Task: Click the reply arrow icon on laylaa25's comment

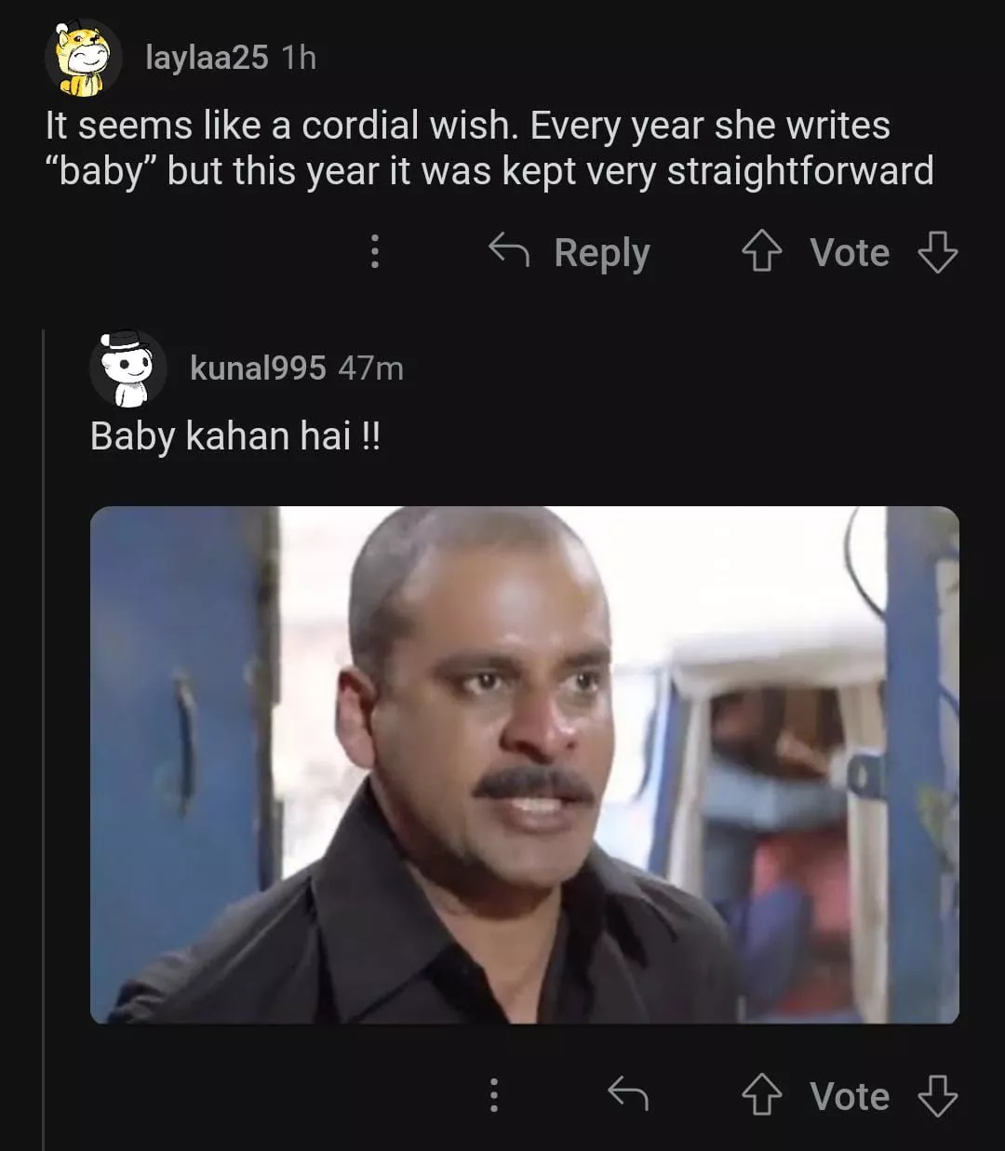Action: coord(509,250)
